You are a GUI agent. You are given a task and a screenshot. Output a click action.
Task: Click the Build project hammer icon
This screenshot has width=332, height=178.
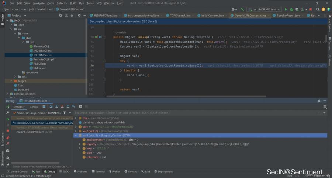tap(242, 9)
